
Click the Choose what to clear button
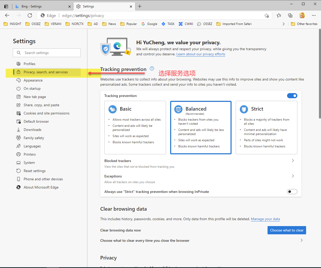[x=287, y=230]
